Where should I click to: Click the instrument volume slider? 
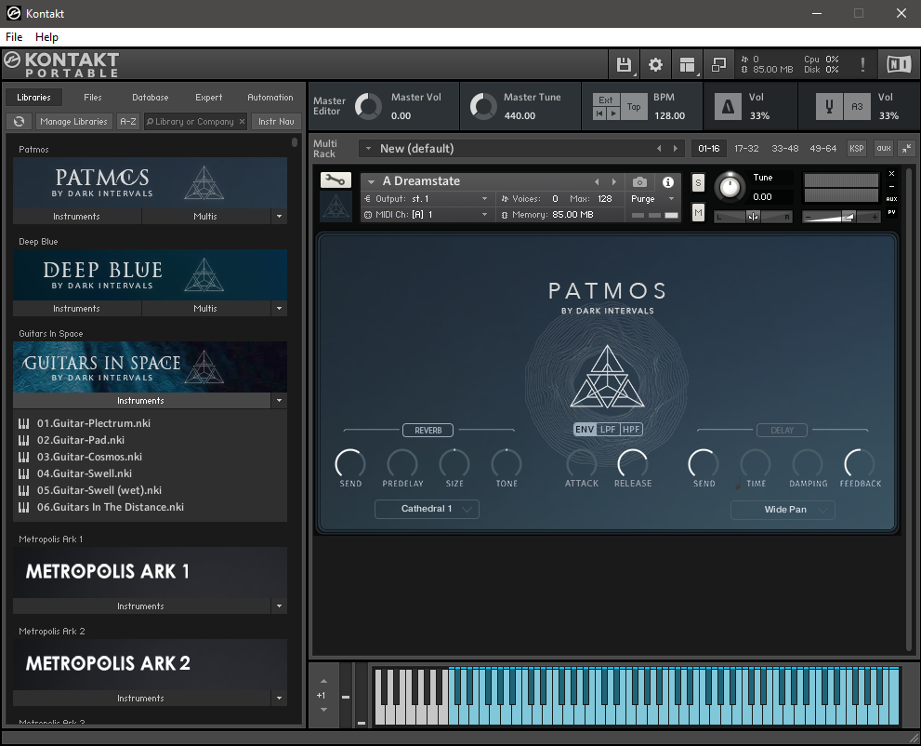click(x=840, y=217)
